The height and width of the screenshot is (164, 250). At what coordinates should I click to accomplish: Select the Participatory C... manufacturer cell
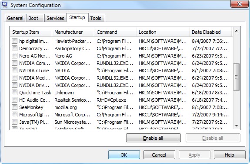pyautogui.click(x=73, y=48)
